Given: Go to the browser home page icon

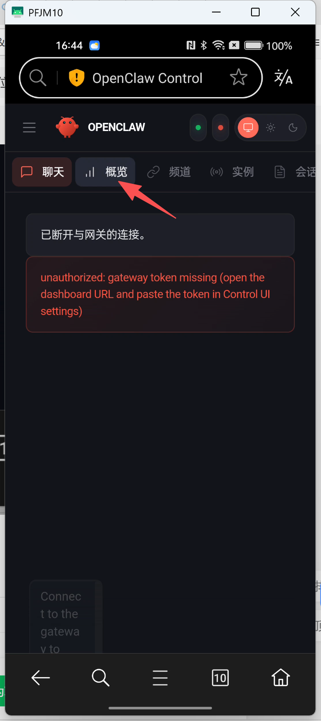Looking at the screenshot, I should [281, 678].
